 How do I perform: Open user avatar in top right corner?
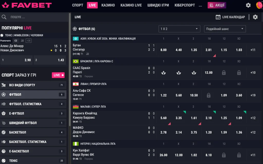(x=260, y=5)
